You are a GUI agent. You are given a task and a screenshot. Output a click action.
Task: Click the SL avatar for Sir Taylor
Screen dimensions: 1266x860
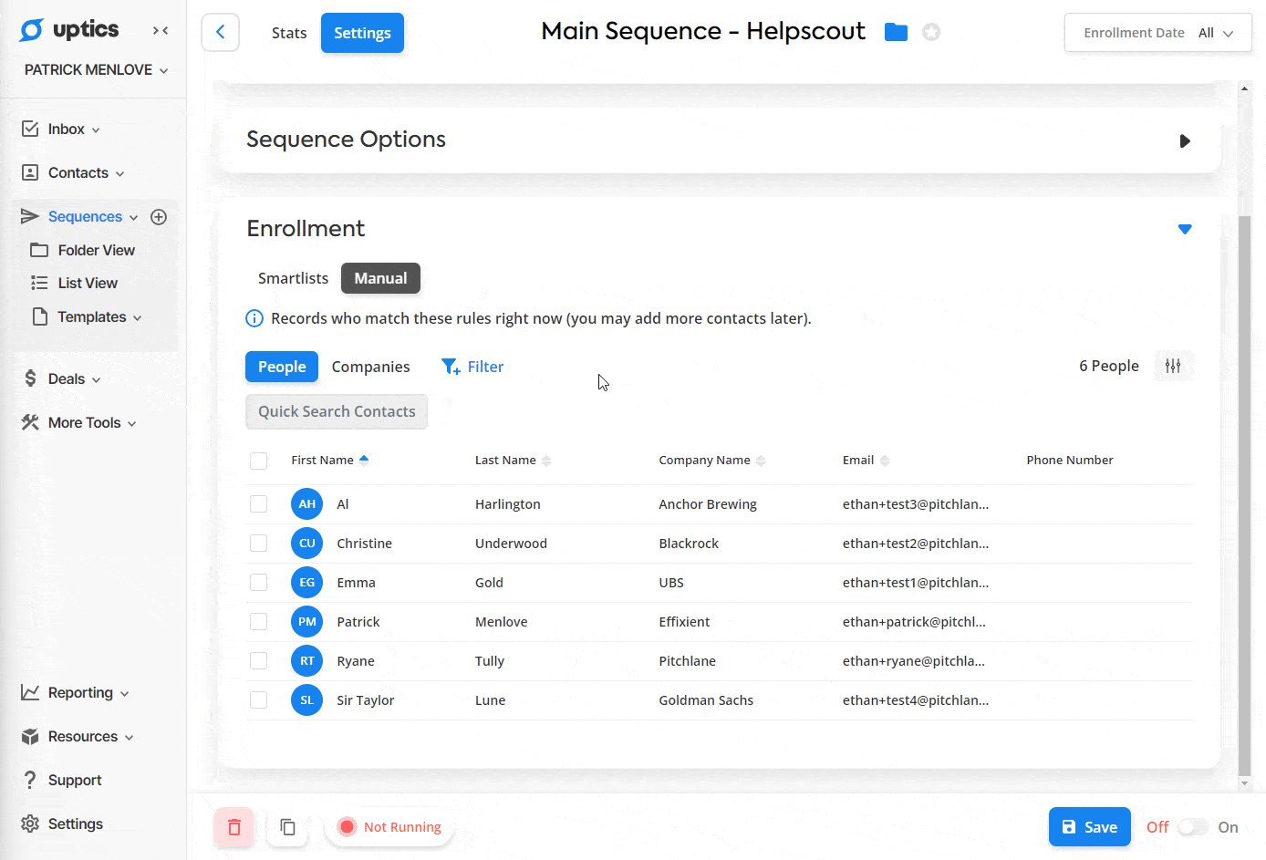point(306,700)
